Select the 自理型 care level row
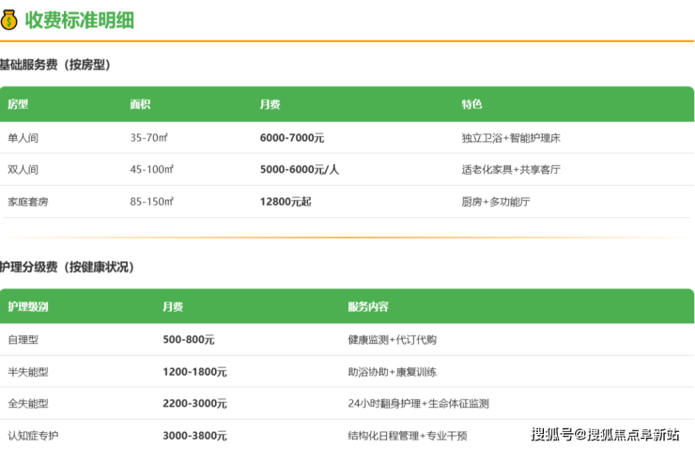 (23, 340)
